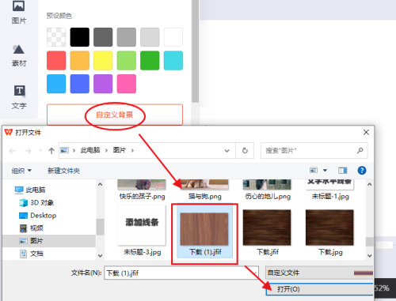Screen dimensions: 396x301
Task: Select file 未标题-3.jpg thumbnail
Action: 142,225
